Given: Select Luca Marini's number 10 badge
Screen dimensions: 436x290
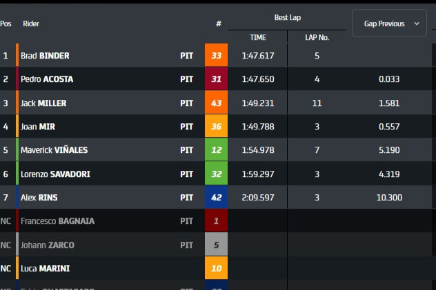Looking at the screenshot, I should (216, 268).
